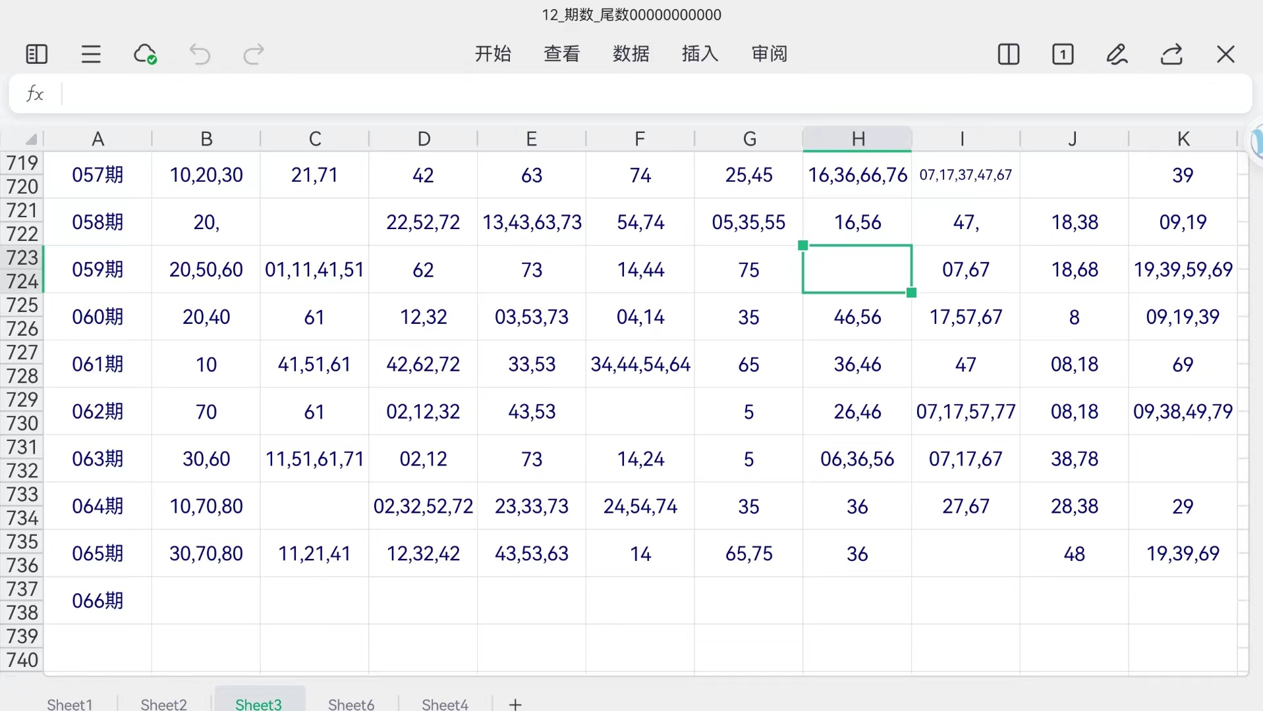
Task: Select cell with 24,54,74
Action: tap(640, 506)
